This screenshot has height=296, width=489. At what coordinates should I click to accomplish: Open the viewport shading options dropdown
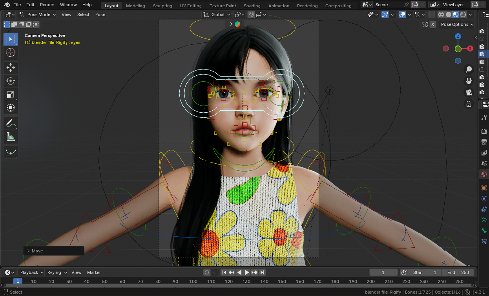click(470, 15)
